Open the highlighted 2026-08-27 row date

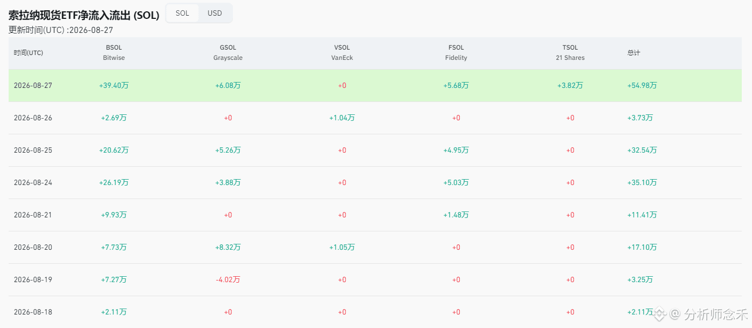pos(33,85)
